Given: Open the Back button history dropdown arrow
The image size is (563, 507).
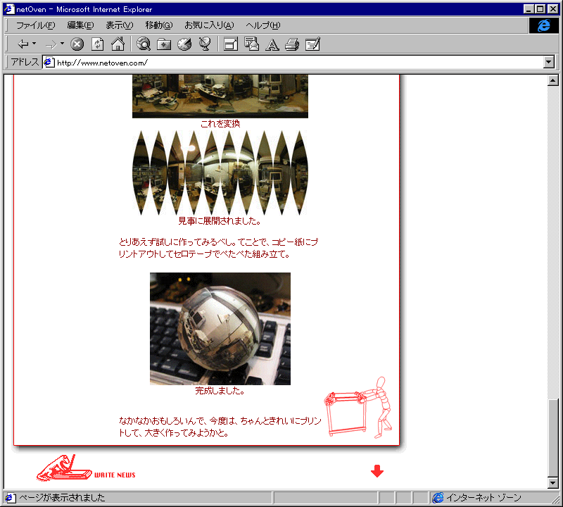Looking at the screenshot, I should pos(34,44).
